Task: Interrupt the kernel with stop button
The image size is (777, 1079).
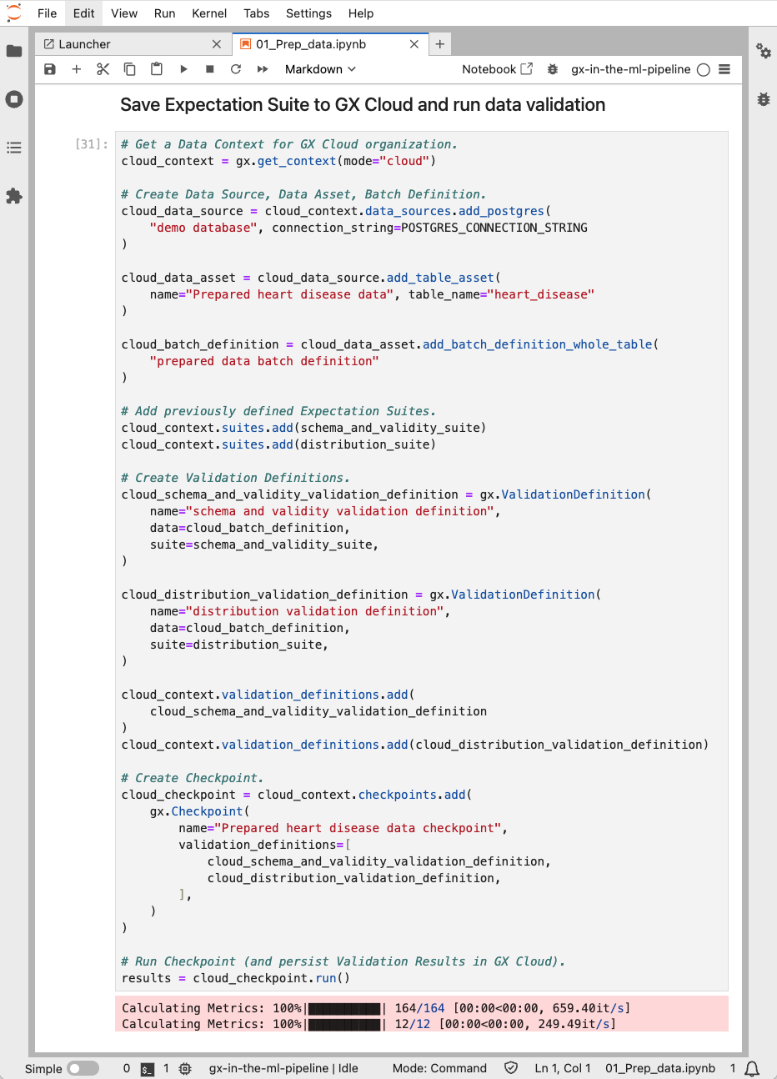Action: [210, 69]
